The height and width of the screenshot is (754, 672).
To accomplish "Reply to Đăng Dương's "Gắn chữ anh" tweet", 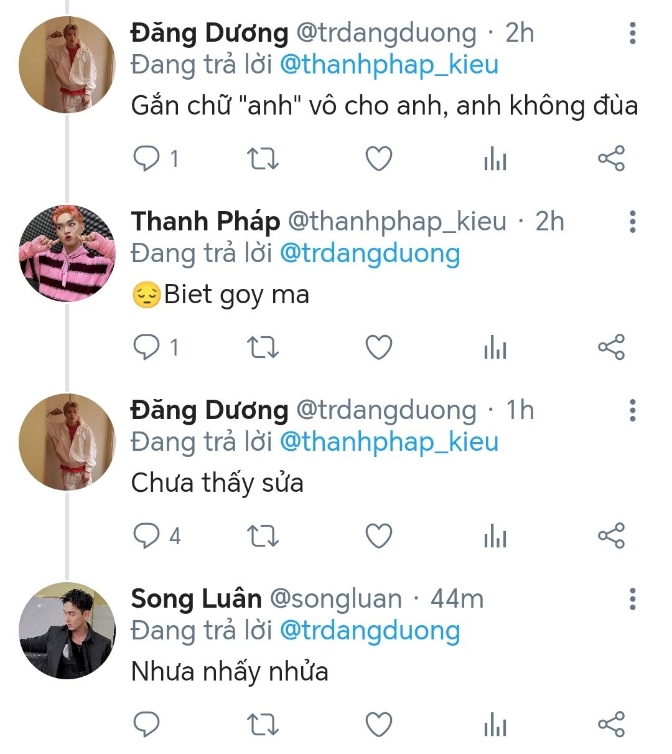I will (147, 159).
